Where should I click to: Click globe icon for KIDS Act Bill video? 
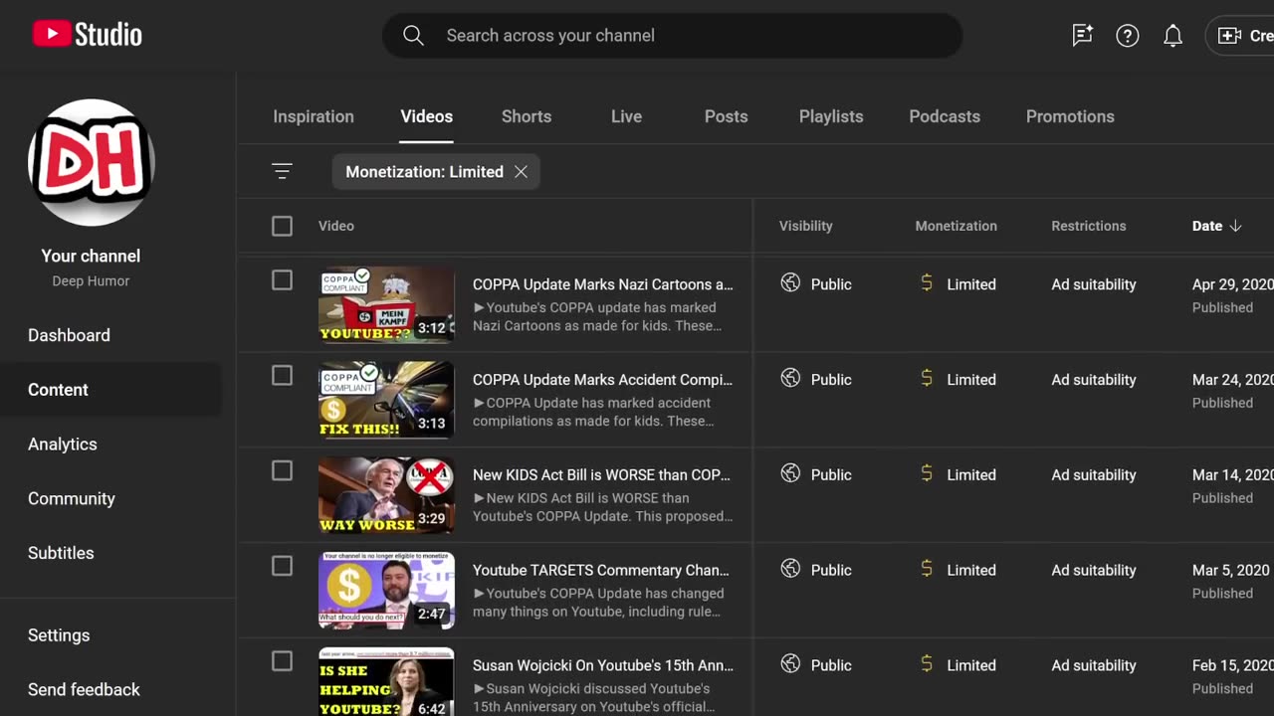click(790, 474)
